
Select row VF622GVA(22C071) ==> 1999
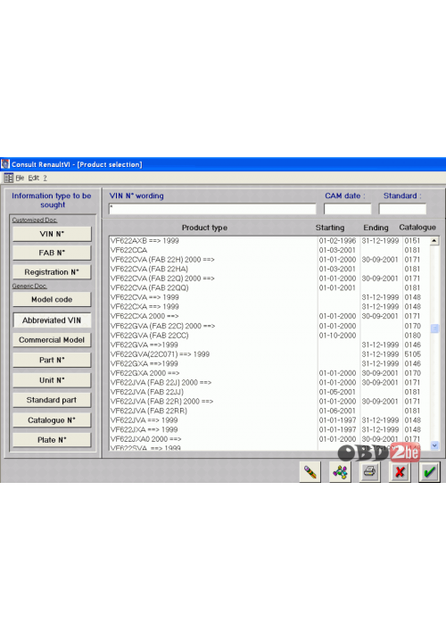(x=269, y=354)
